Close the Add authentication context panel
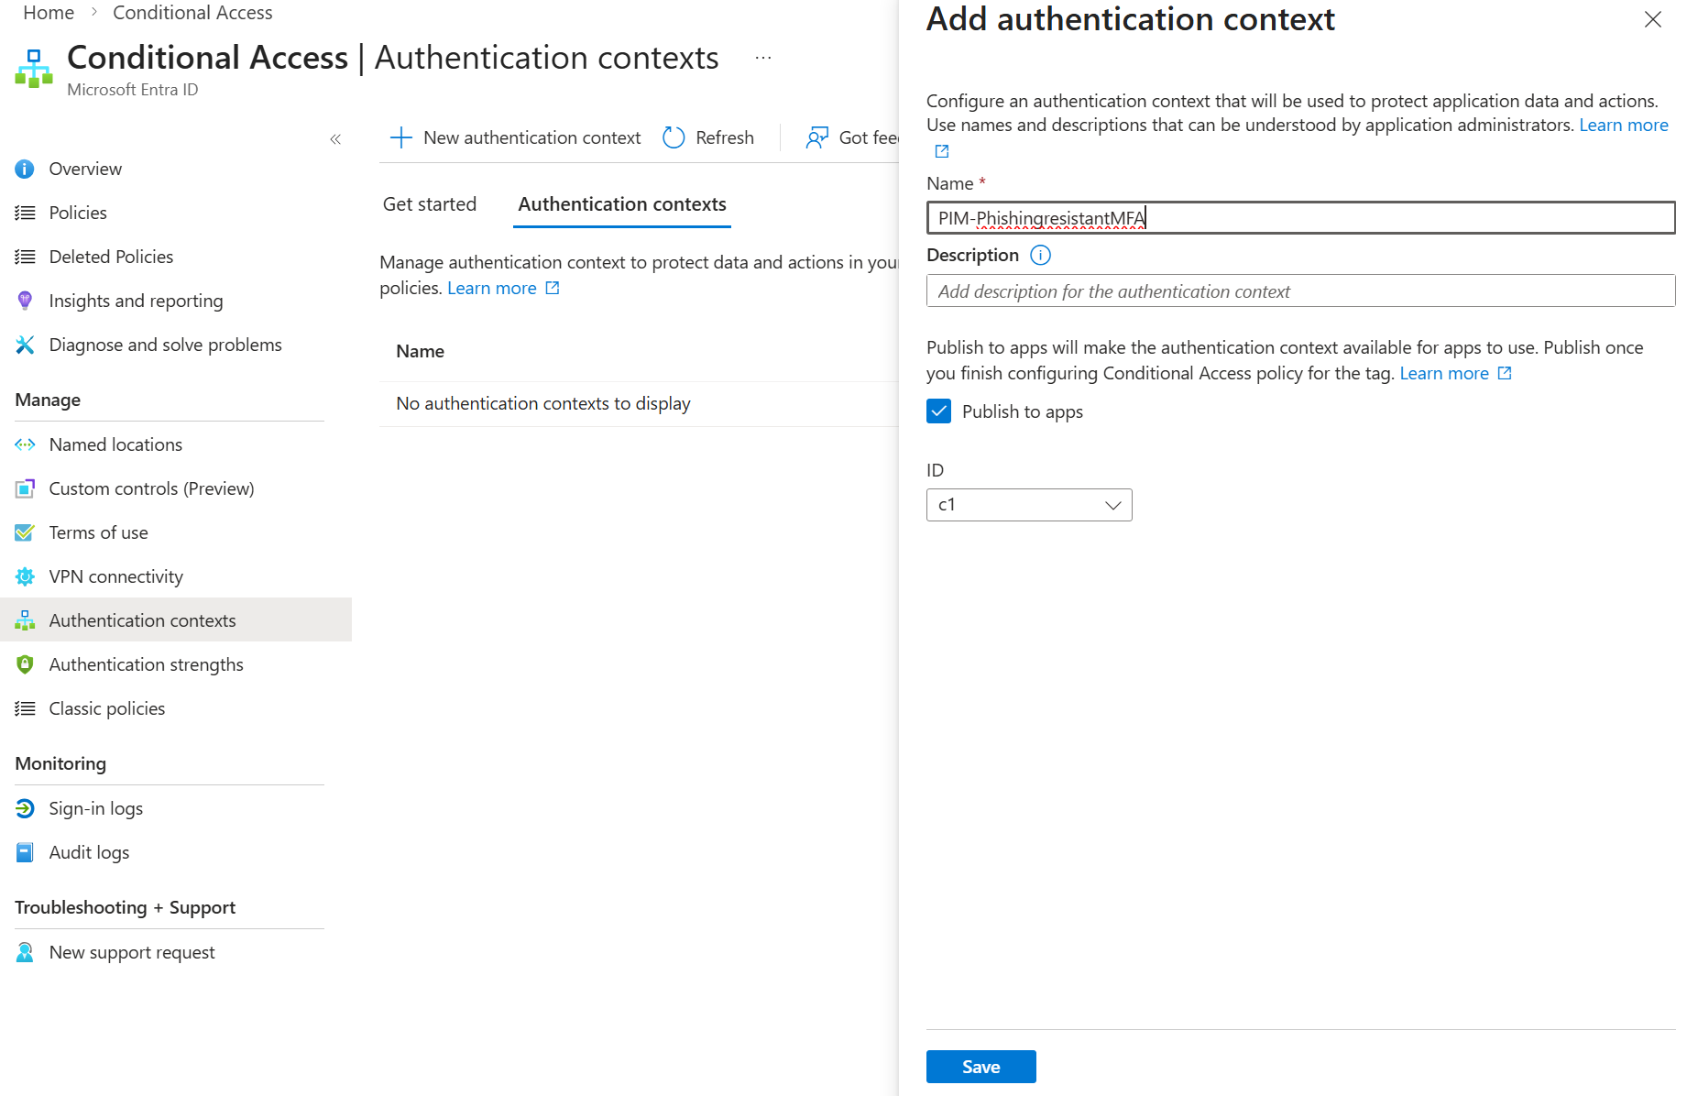Viewport: 1687px width, 1096px height. (x=1652, y=19)
